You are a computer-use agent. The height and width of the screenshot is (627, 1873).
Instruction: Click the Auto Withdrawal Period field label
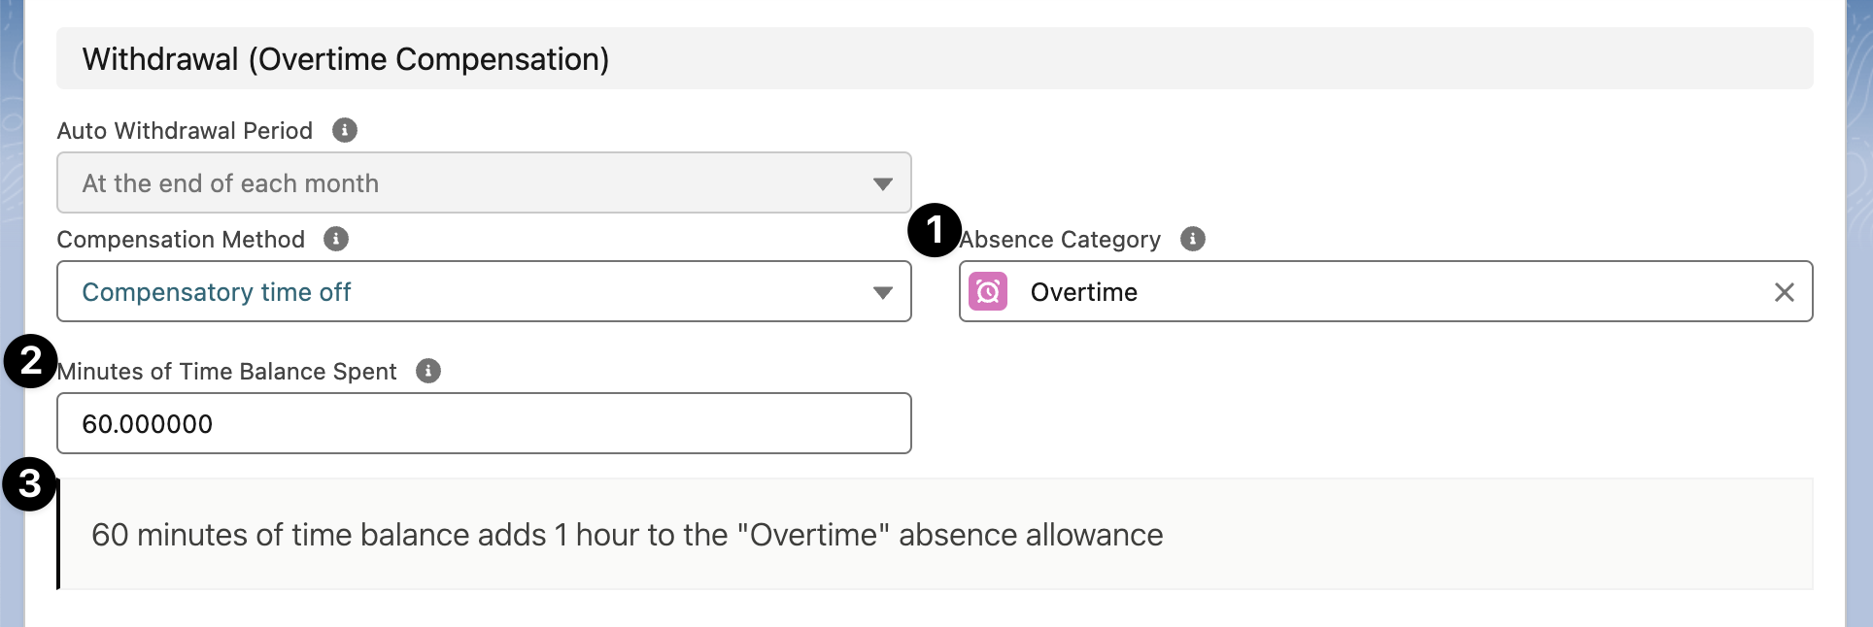point(184,130)
